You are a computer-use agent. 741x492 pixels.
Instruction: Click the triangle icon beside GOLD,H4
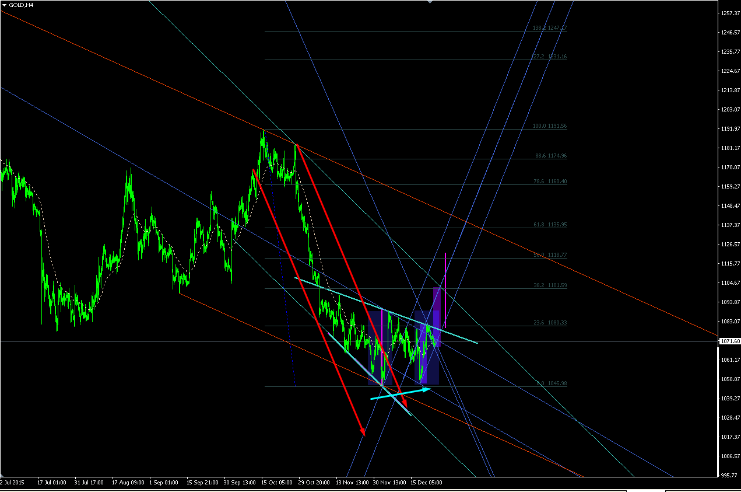pyautogui.click(x=4, y=5)
